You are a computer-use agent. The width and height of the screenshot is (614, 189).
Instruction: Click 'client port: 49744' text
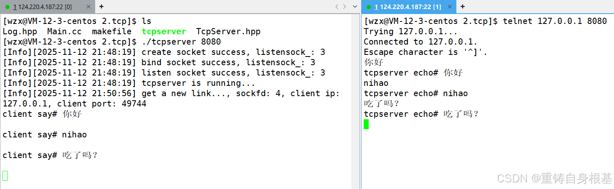coord(102,104)
